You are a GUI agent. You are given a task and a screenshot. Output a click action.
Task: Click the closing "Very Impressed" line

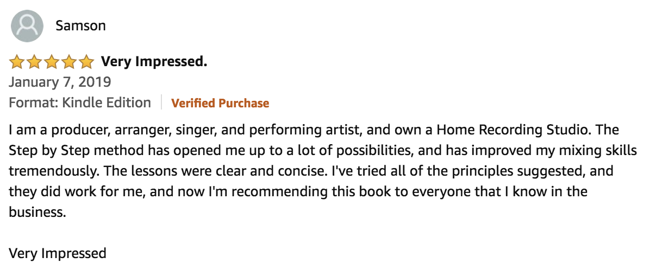58,253
